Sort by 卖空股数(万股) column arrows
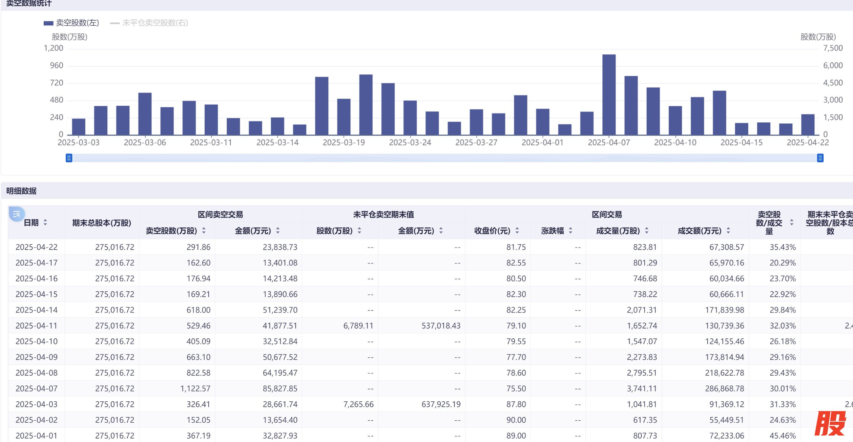853x442 pixels. click(x=204, y=231)
